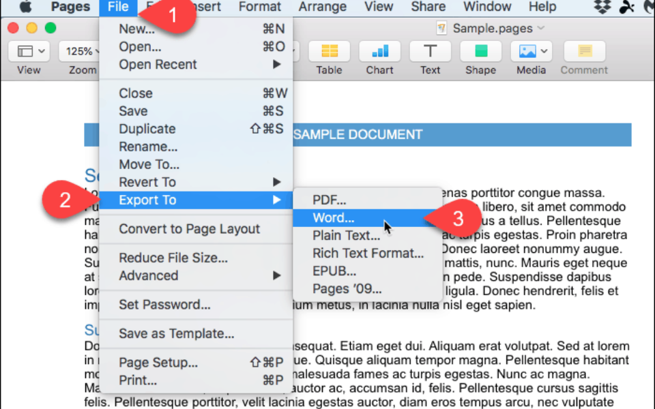Expand the Revert To submenu
655x409 pixels.
(196, 182)
